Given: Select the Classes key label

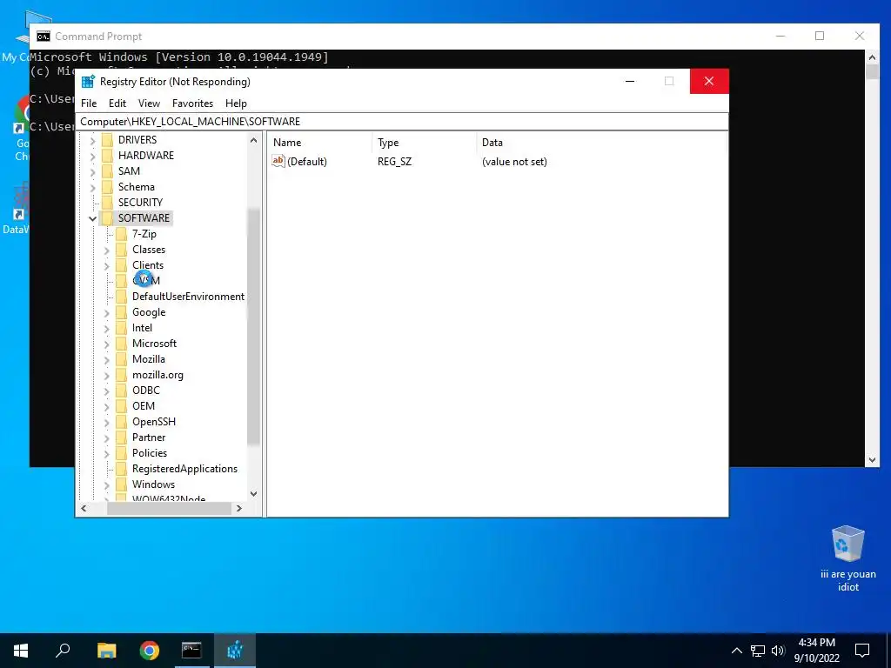Looking at the screenshot, I should pyautogui.click(x=149, y=250).
